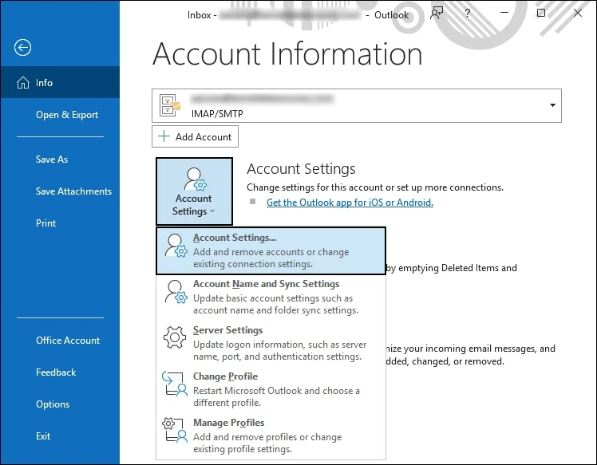The width and height of the screenshot is (597, 465).
Task: Click the Account Settings section heading
Action: (301, 169)
